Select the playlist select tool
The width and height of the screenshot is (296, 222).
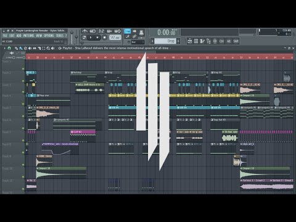[x=44, y=48]
